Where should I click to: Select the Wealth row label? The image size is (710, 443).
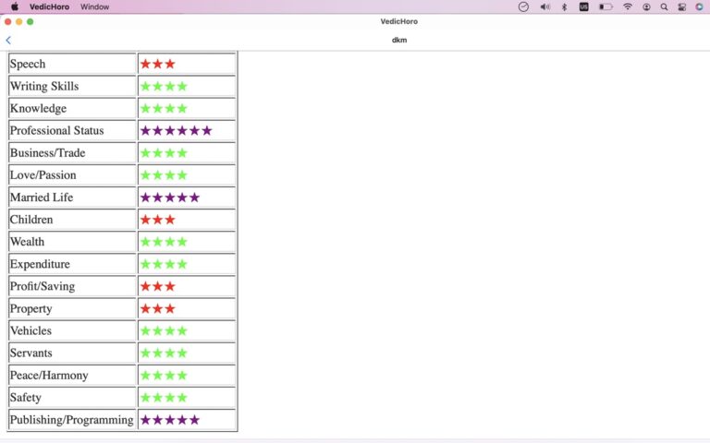(x=28, y=242)
